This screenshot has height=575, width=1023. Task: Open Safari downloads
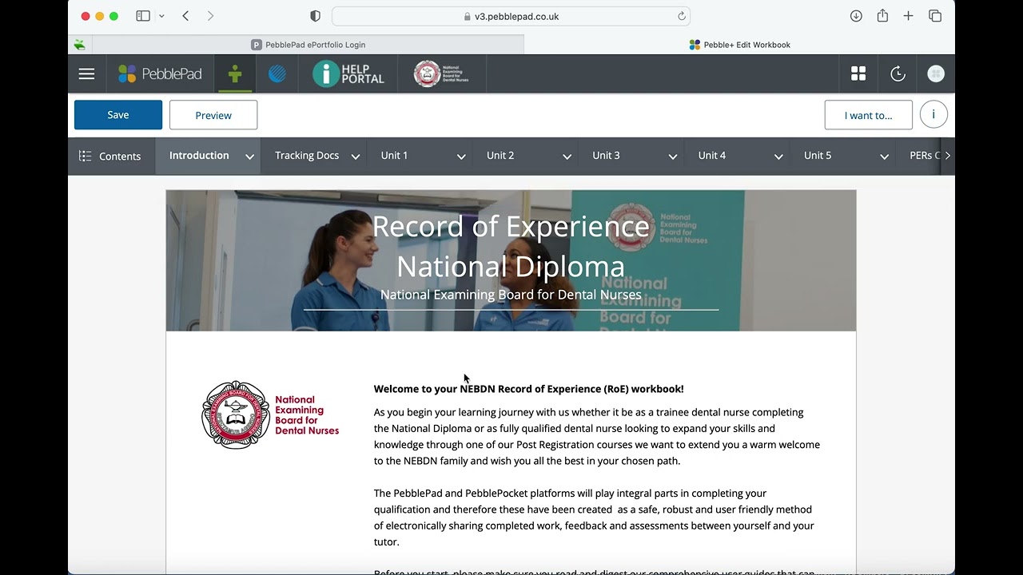point(856,16)
